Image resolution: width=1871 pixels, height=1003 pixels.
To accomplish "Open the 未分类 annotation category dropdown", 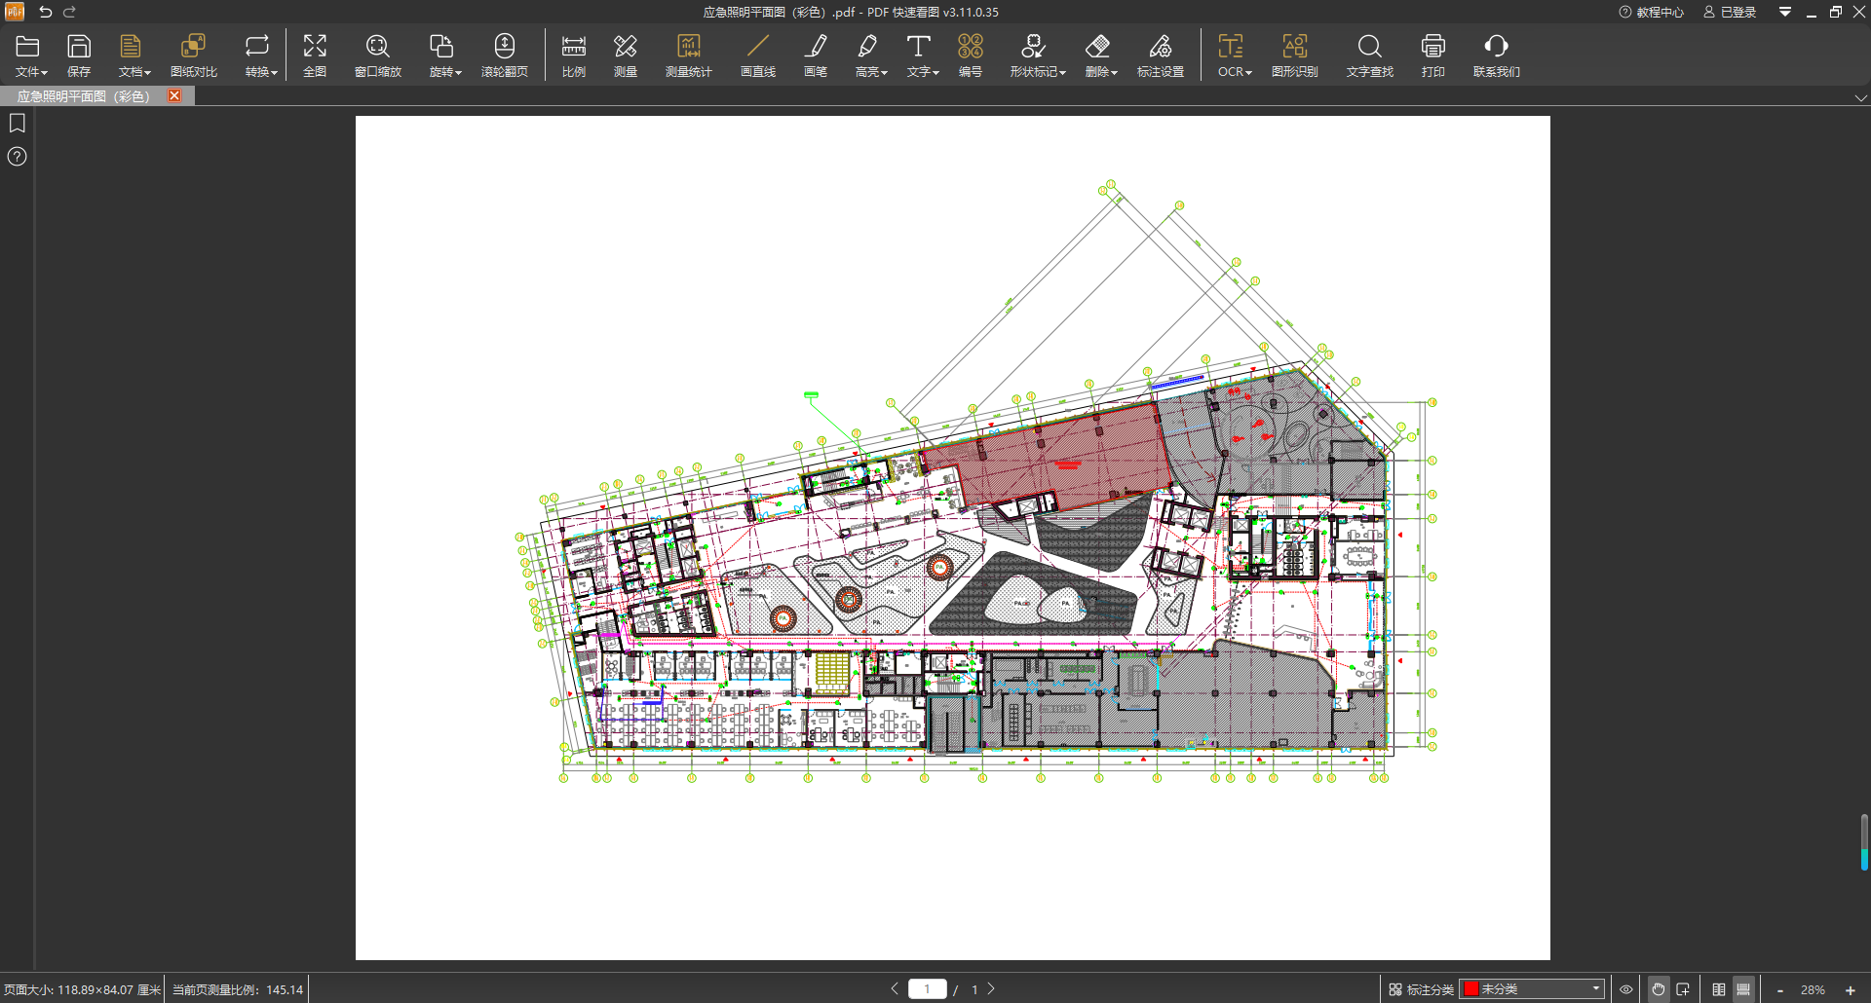I will [x=1532, y=988].
